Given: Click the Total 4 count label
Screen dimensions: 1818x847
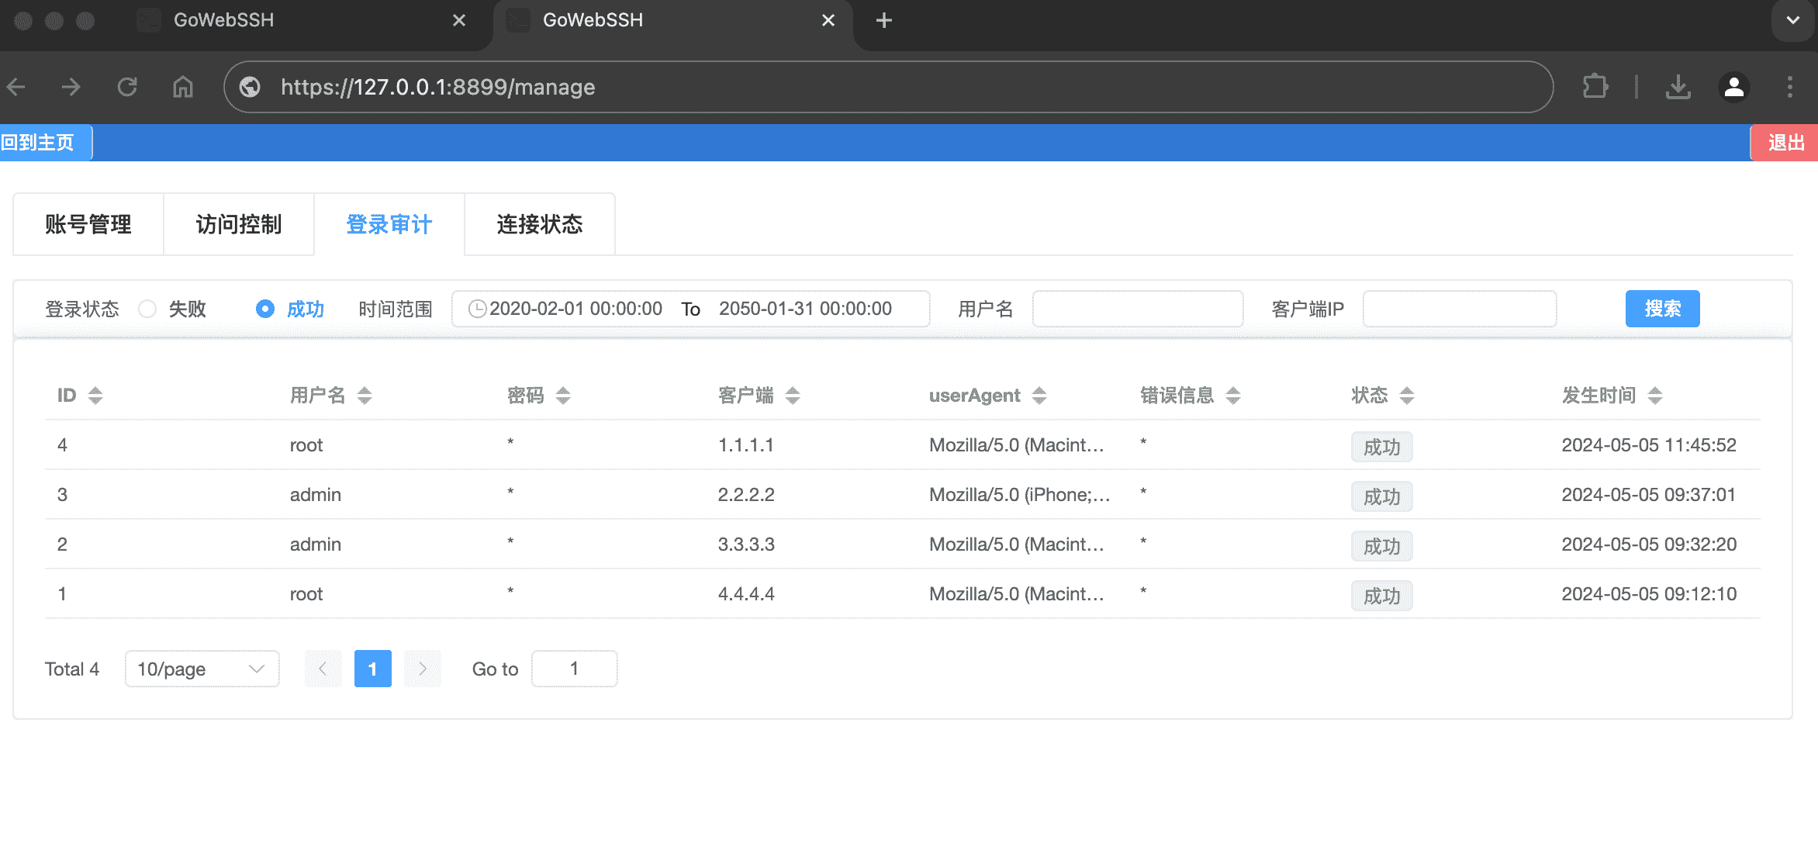Looking at the screenshot, I should coord(72,669).
